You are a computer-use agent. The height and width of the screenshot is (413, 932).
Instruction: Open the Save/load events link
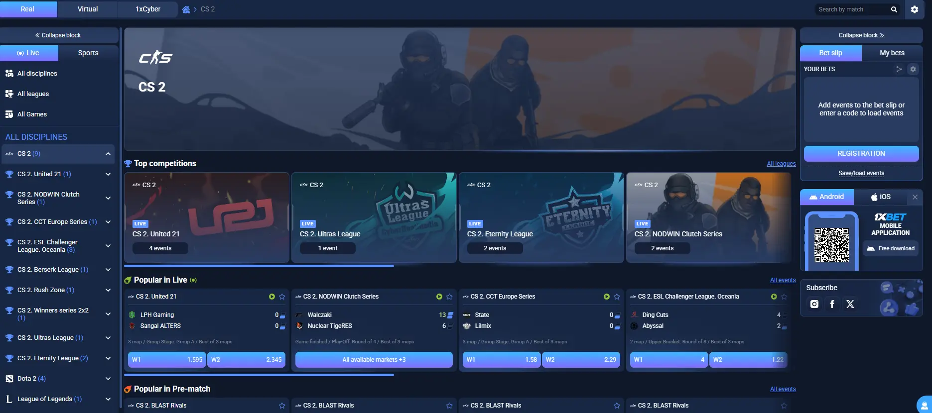click(x=861, y=173)
